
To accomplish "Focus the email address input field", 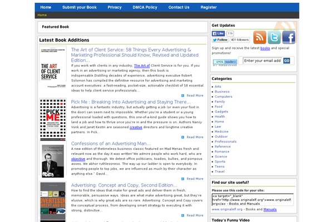I will click(x=262, y=60).
